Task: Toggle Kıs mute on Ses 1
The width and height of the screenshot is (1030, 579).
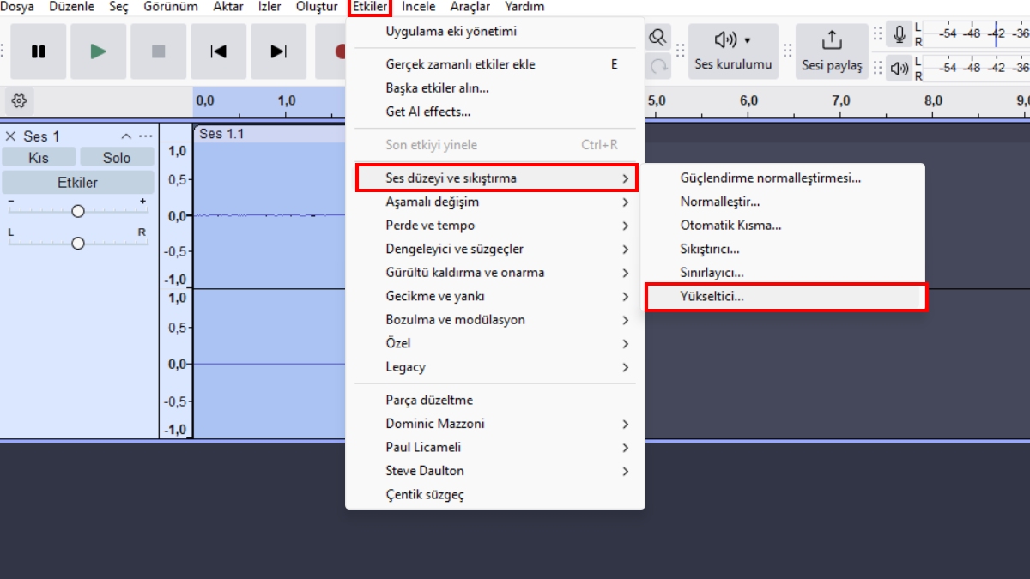Action: pyautogui.click(x=39, y=158)
